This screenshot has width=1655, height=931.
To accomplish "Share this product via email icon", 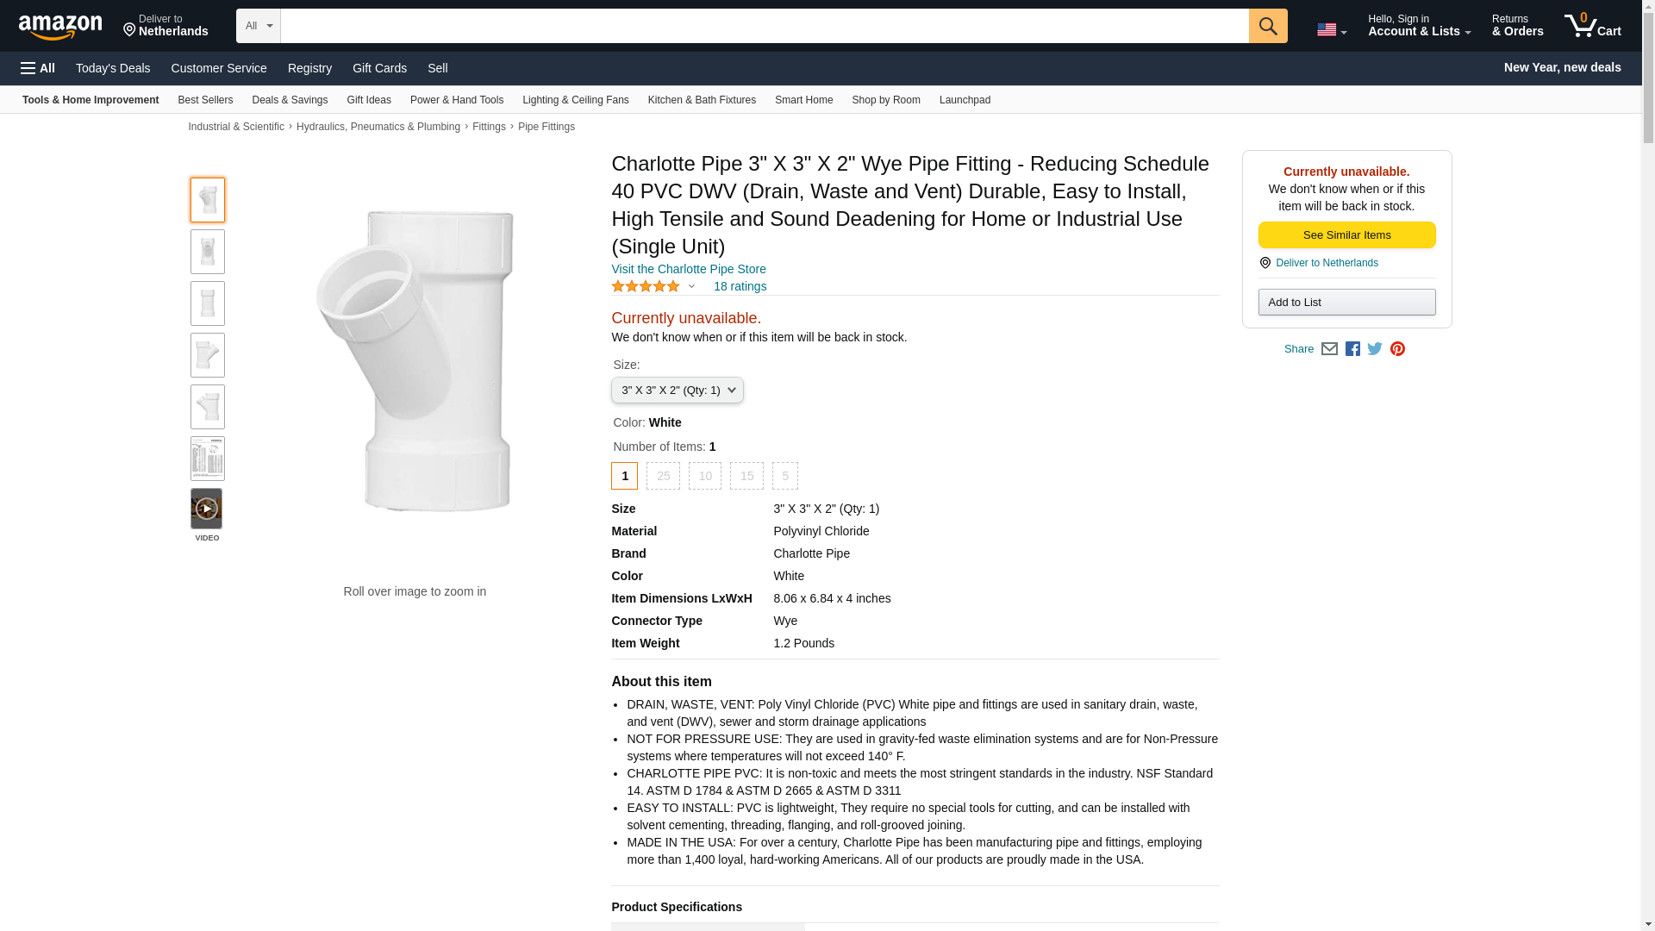I will pos(1329,349).
